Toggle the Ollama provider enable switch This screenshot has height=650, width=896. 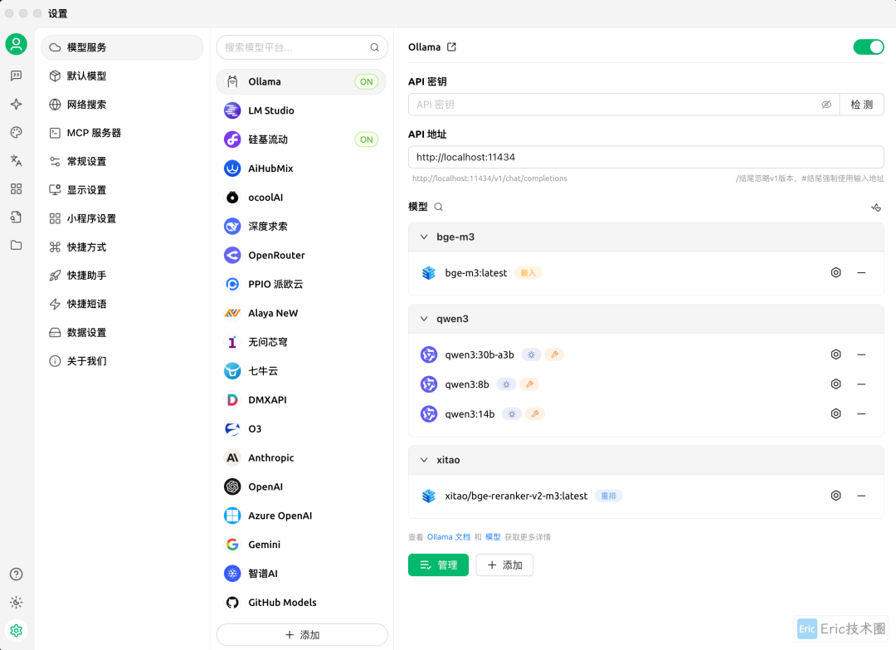point(869,46)
